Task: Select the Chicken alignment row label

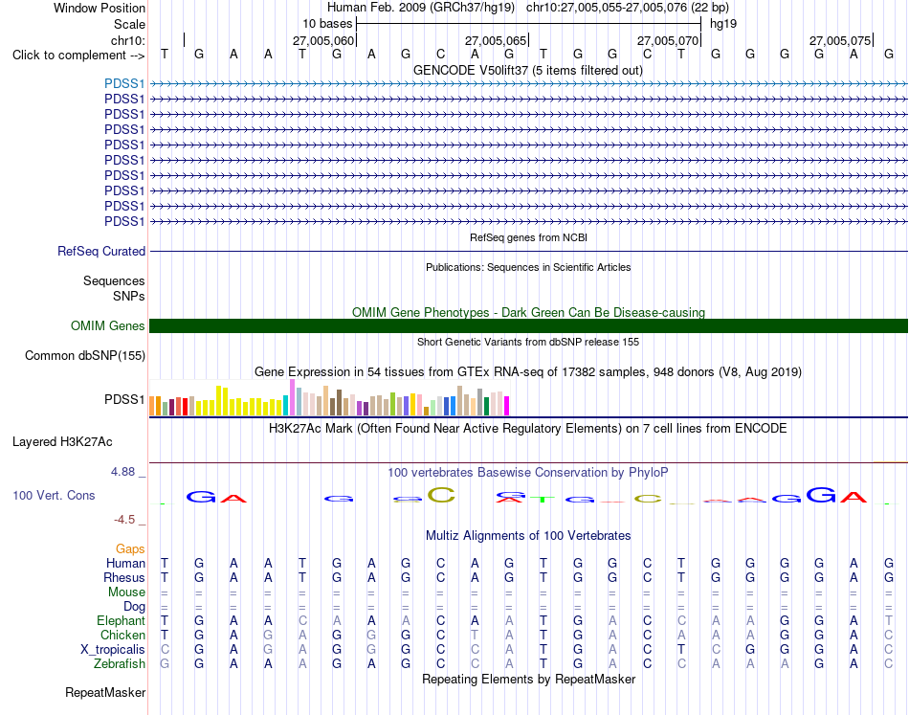Action: [x=122, y=636]
